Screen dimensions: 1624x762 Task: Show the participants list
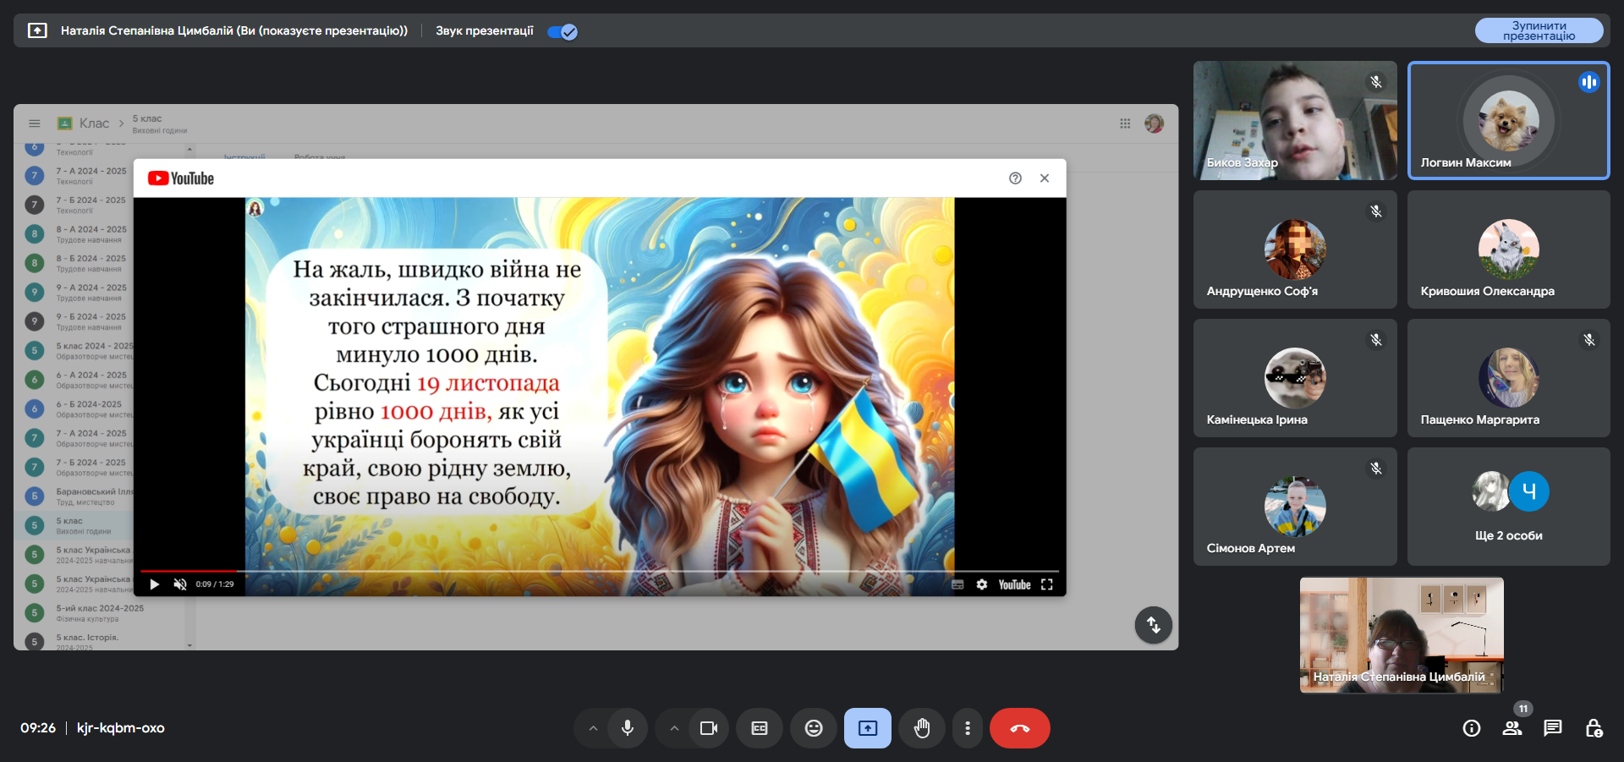(x=1512, y=728)
